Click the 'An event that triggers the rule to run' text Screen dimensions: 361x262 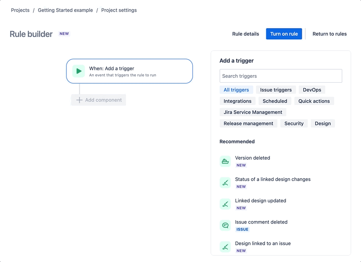[x=123, y=75]
